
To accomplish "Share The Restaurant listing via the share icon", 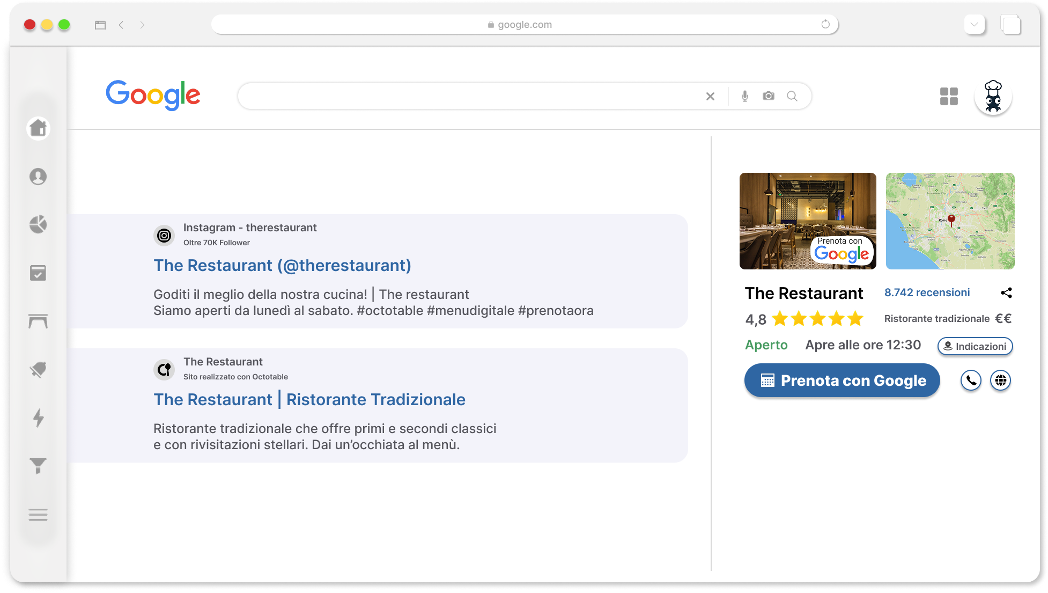I will [1007, 293].
